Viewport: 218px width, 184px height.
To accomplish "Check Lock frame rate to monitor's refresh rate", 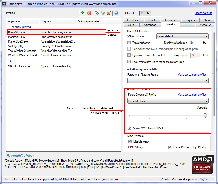I will point(129,62).
